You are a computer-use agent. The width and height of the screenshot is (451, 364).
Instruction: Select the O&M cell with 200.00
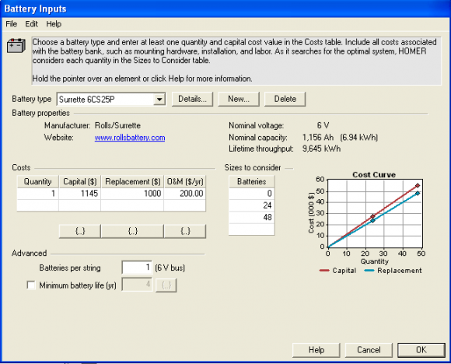pos(184,194)
